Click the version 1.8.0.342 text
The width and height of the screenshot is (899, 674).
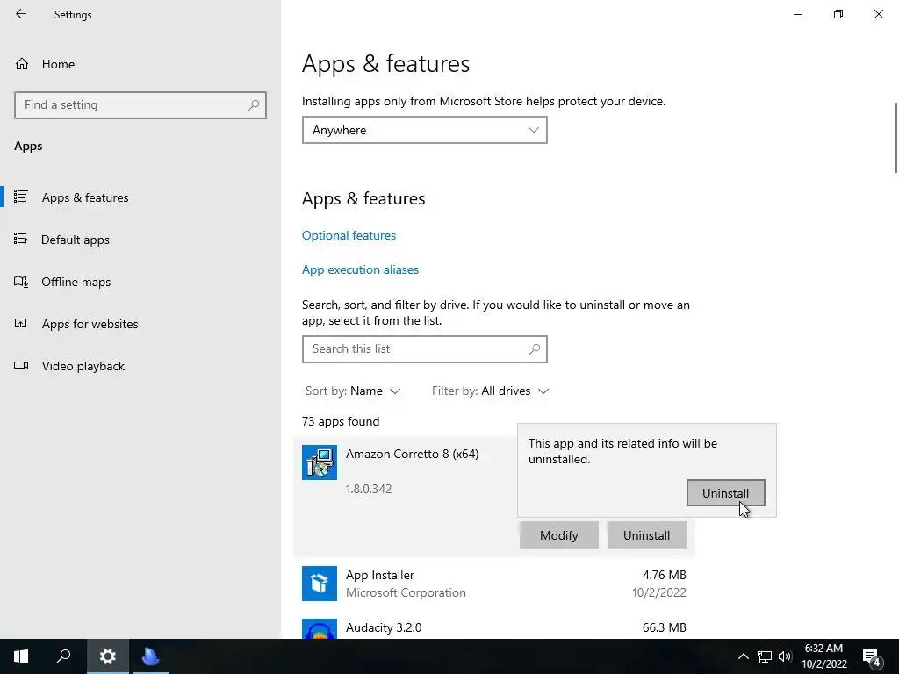tap(369, 489)
